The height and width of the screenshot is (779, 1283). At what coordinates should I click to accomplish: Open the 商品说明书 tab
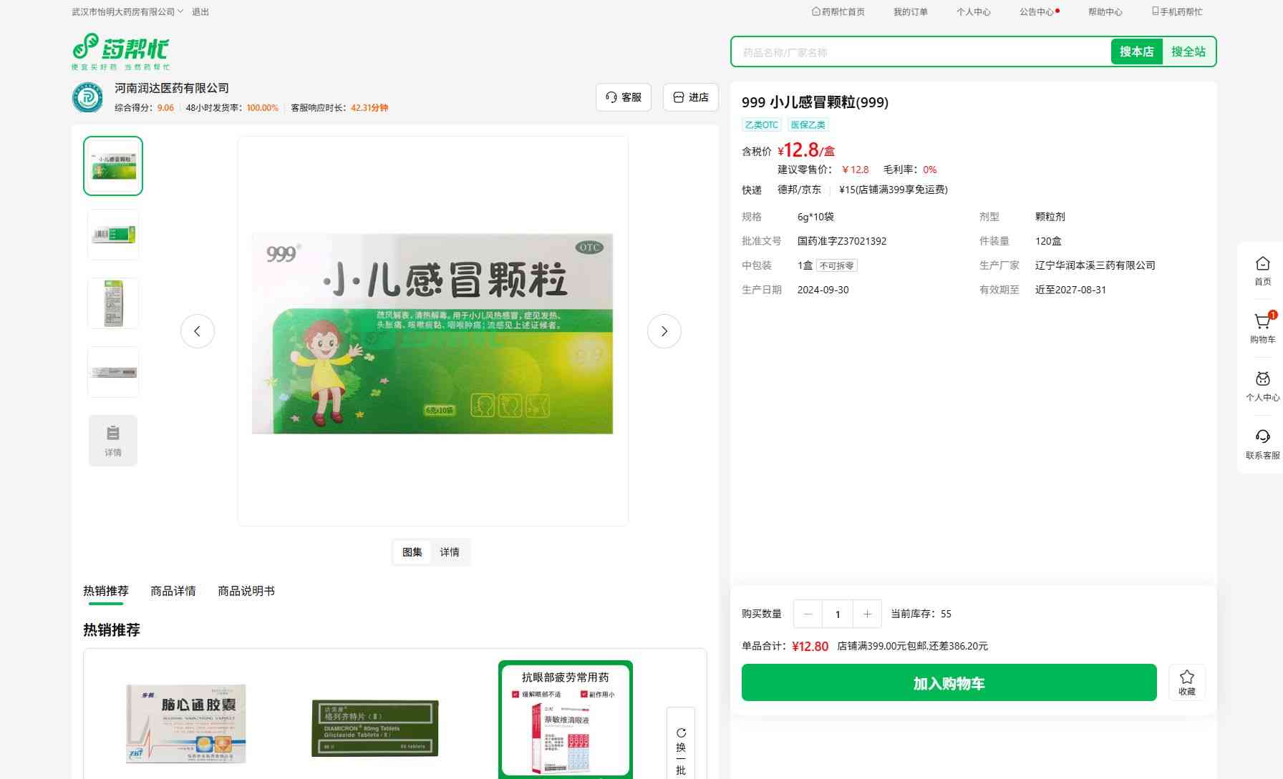click(246, 591)
